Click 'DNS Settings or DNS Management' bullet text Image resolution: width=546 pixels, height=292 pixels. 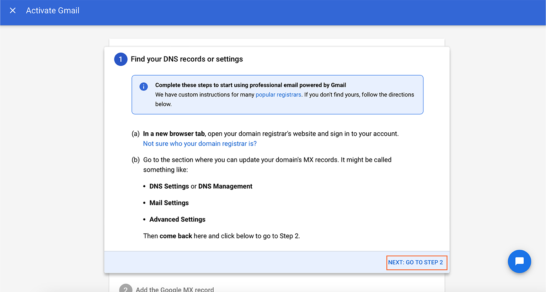click(x=201, y=186)
